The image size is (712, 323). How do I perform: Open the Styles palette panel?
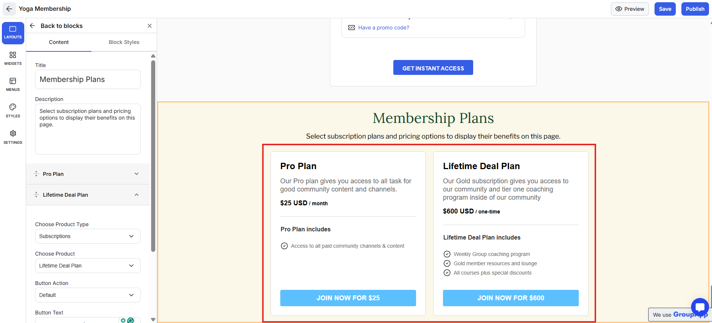[13, 111]
